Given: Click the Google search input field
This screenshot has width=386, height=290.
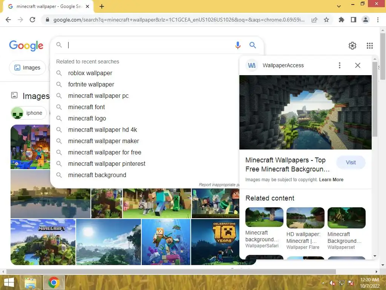Looking at the screenshot, I should (150, 45).
